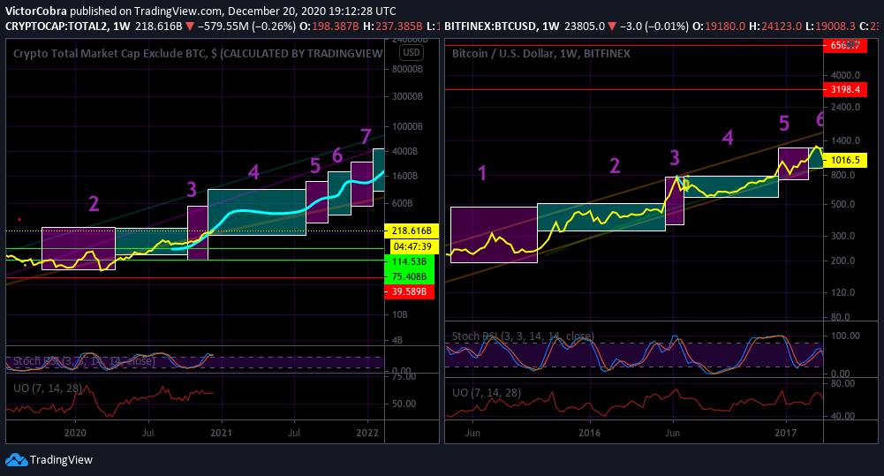Screen dimensions: 884x476
Task: Click the purple 4 annotation on left chart
Action: coord(253,172)
